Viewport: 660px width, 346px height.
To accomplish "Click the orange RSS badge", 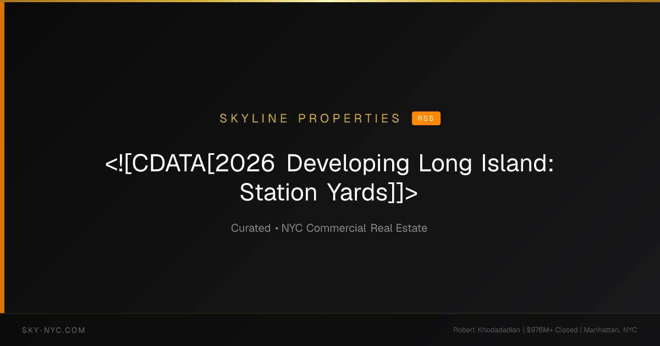I will point(426,119).
